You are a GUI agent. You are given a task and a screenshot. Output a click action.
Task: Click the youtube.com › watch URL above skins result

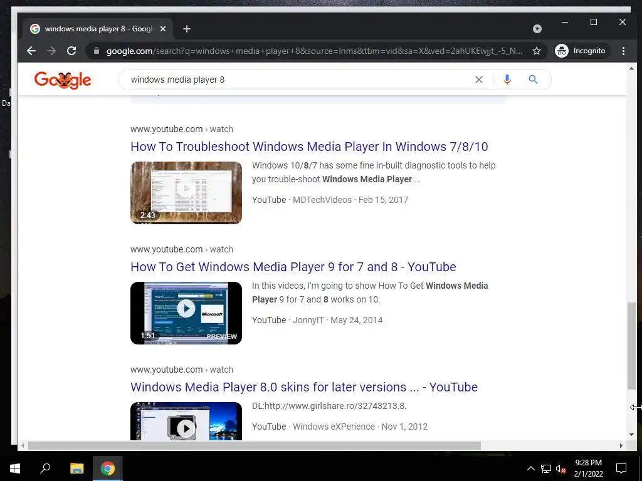click(x=182, y=370)
